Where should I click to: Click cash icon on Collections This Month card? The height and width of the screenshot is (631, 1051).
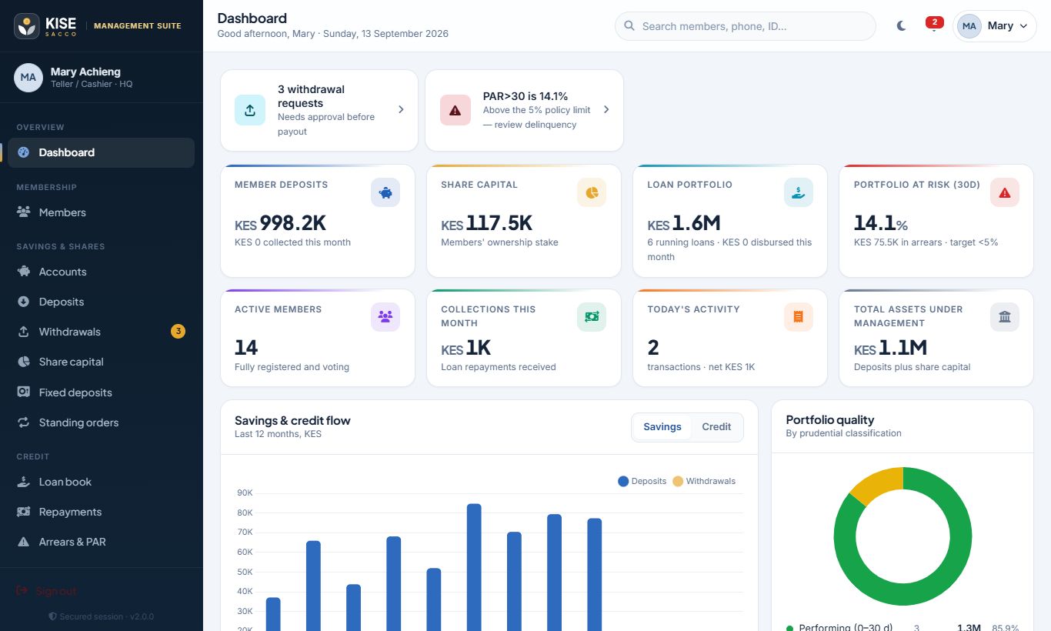click(592, 317)
